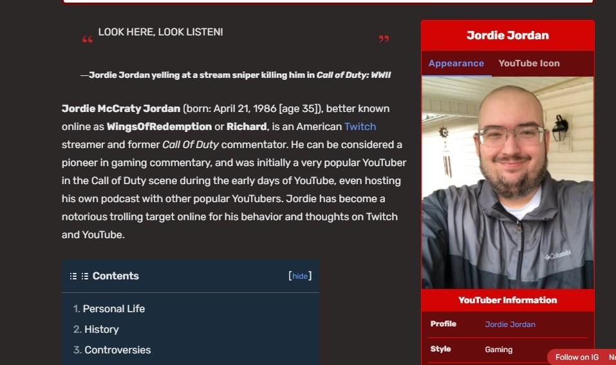
Task: Jump to Controversies section
Action: coord(117,350)
